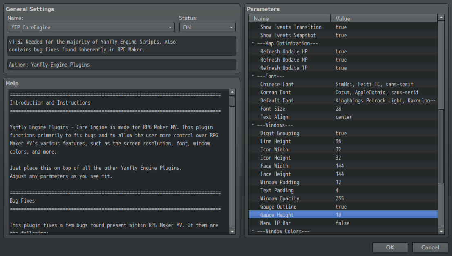Viewport: 452px width, 256px height.
Task: Select the Font Size parameter
Action: [343, 109]
